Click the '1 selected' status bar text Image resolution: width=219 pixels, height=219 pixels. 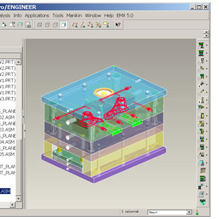click(130, 212)
